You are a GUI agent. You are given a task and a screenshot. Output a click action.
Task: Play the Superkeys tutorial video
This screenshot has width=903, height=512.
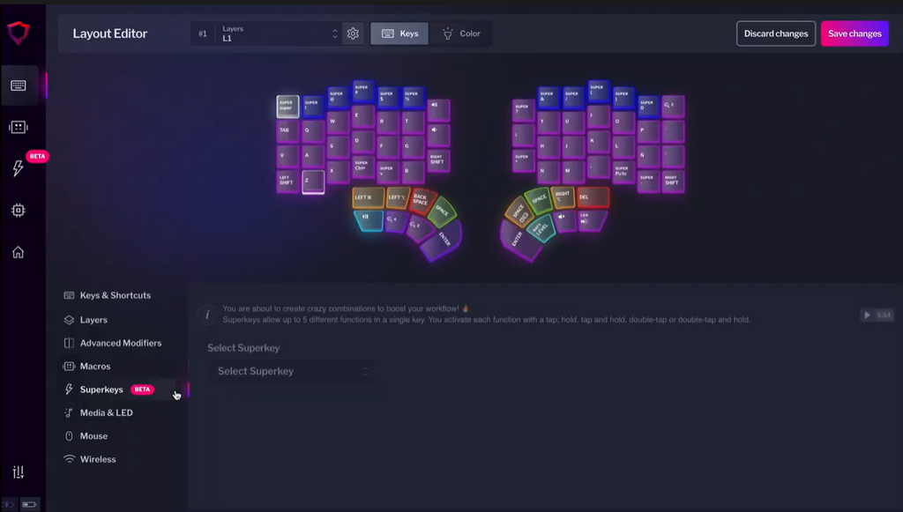pos(877,315)
